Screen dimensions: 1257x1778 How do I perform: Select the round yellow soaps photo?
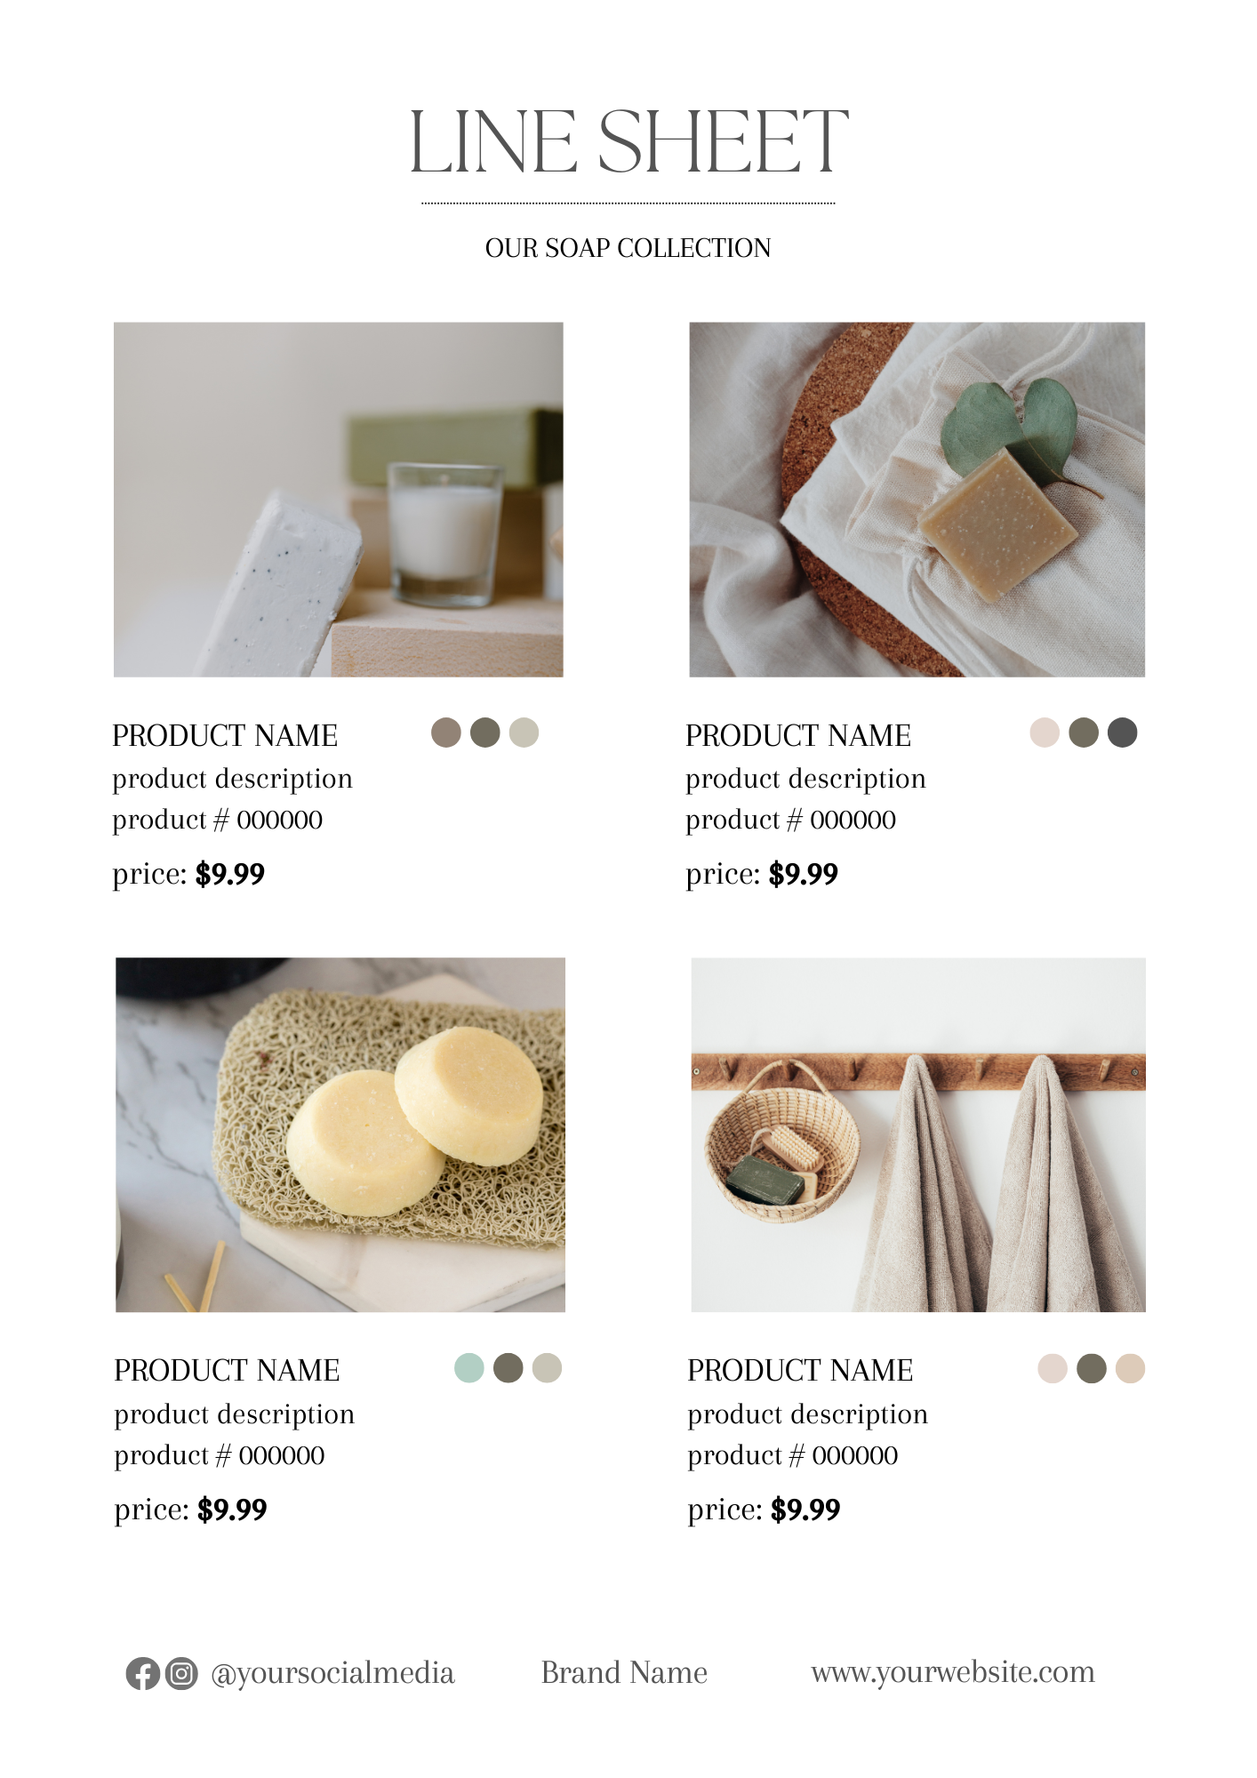pyautogui.click(x=340, y=1134)
